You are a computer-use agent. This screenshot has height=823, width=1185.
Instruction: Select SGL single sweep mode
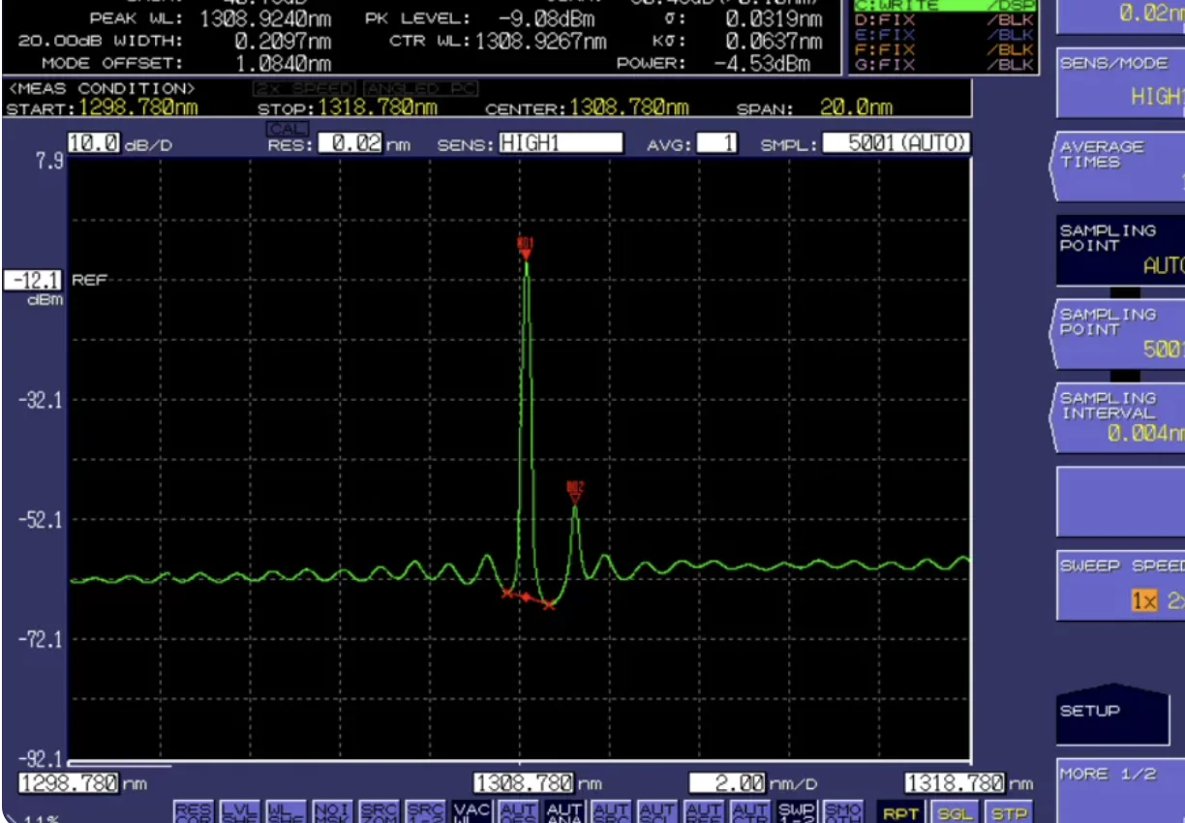[955, 813]
